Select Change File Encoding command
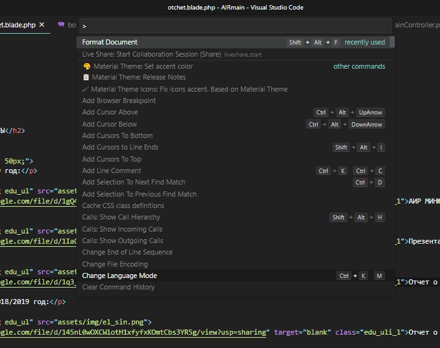Image resolution: width=440 pixels, height=348 pixels. tap(235, 265)
